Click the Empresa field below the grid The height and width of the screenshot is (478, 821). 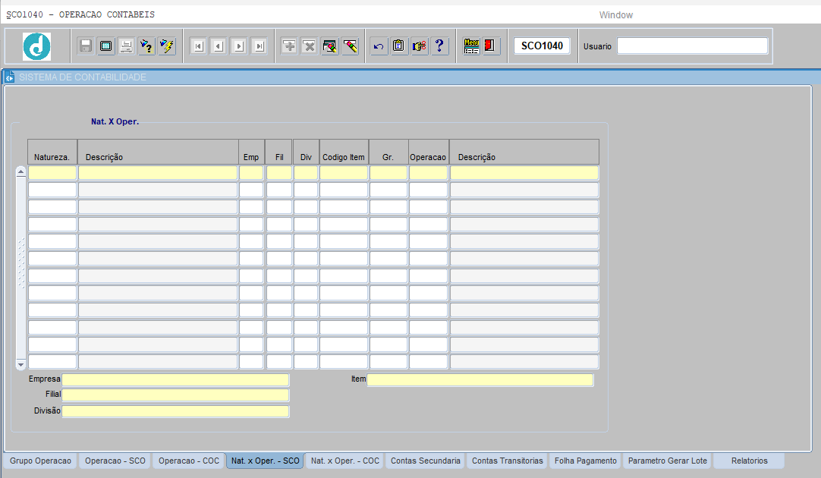tap(175, 379)
